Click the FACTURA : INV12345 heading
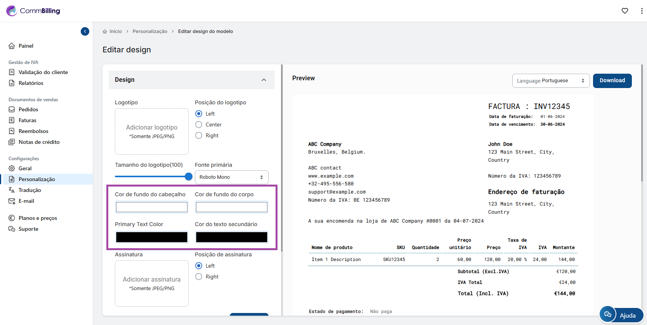The width and height of the screenshot is (647, 325). tap(529, 106)
